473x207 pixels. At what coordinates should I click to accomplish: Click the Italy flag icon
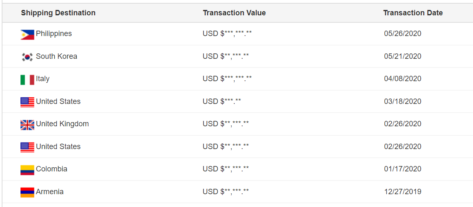coord(27,80)
